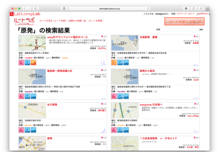The height and width of the screenshot is (164, 219).
Task: Reload the page via the address bar icon
Action: point(148,9)
